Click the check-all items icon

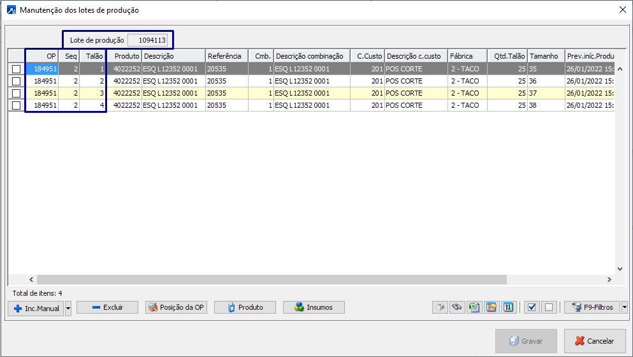coord(532,307)
